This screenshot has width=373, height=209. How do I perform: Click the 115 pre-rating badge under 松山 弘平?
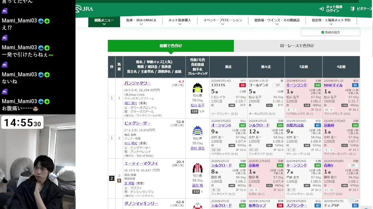(194, 111)
